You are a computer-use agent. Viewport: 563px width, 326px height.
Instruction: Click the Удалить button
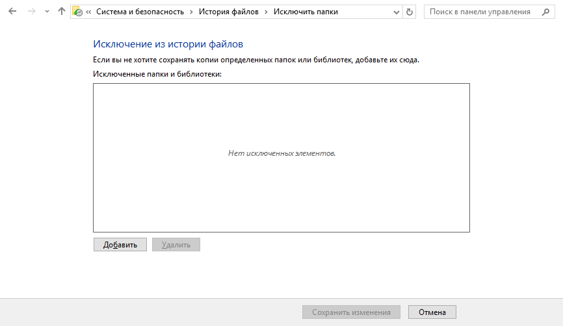tap(176, 245)
